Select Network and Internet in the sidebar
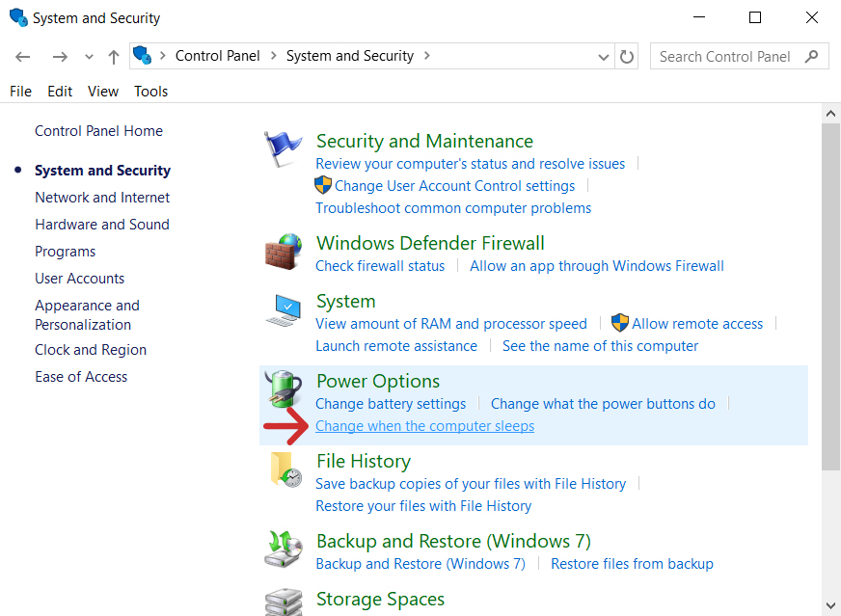Screen dimensions: 841x616 (102, 197)
